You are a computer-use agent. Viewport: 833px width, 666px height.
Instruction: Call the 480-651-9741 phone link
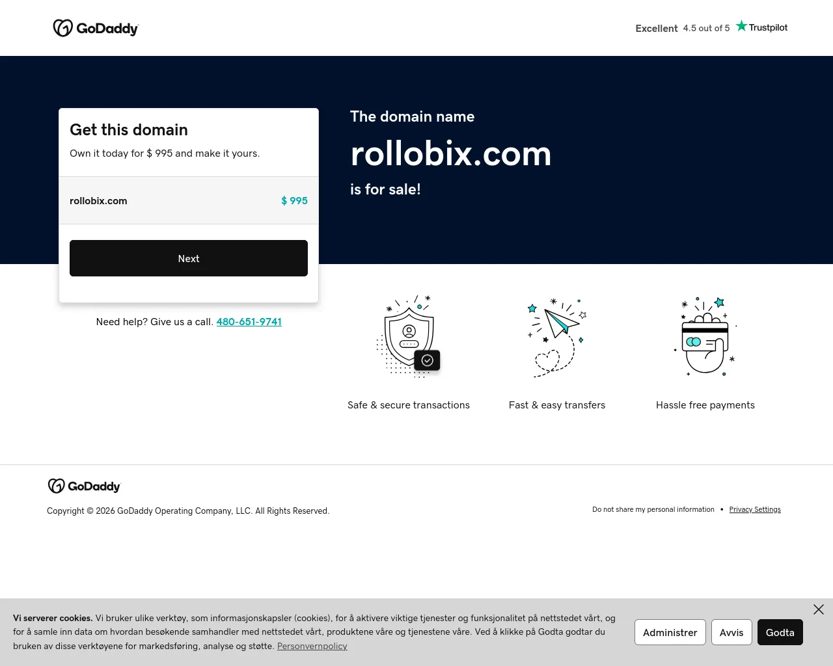click(x=249, y=322)
